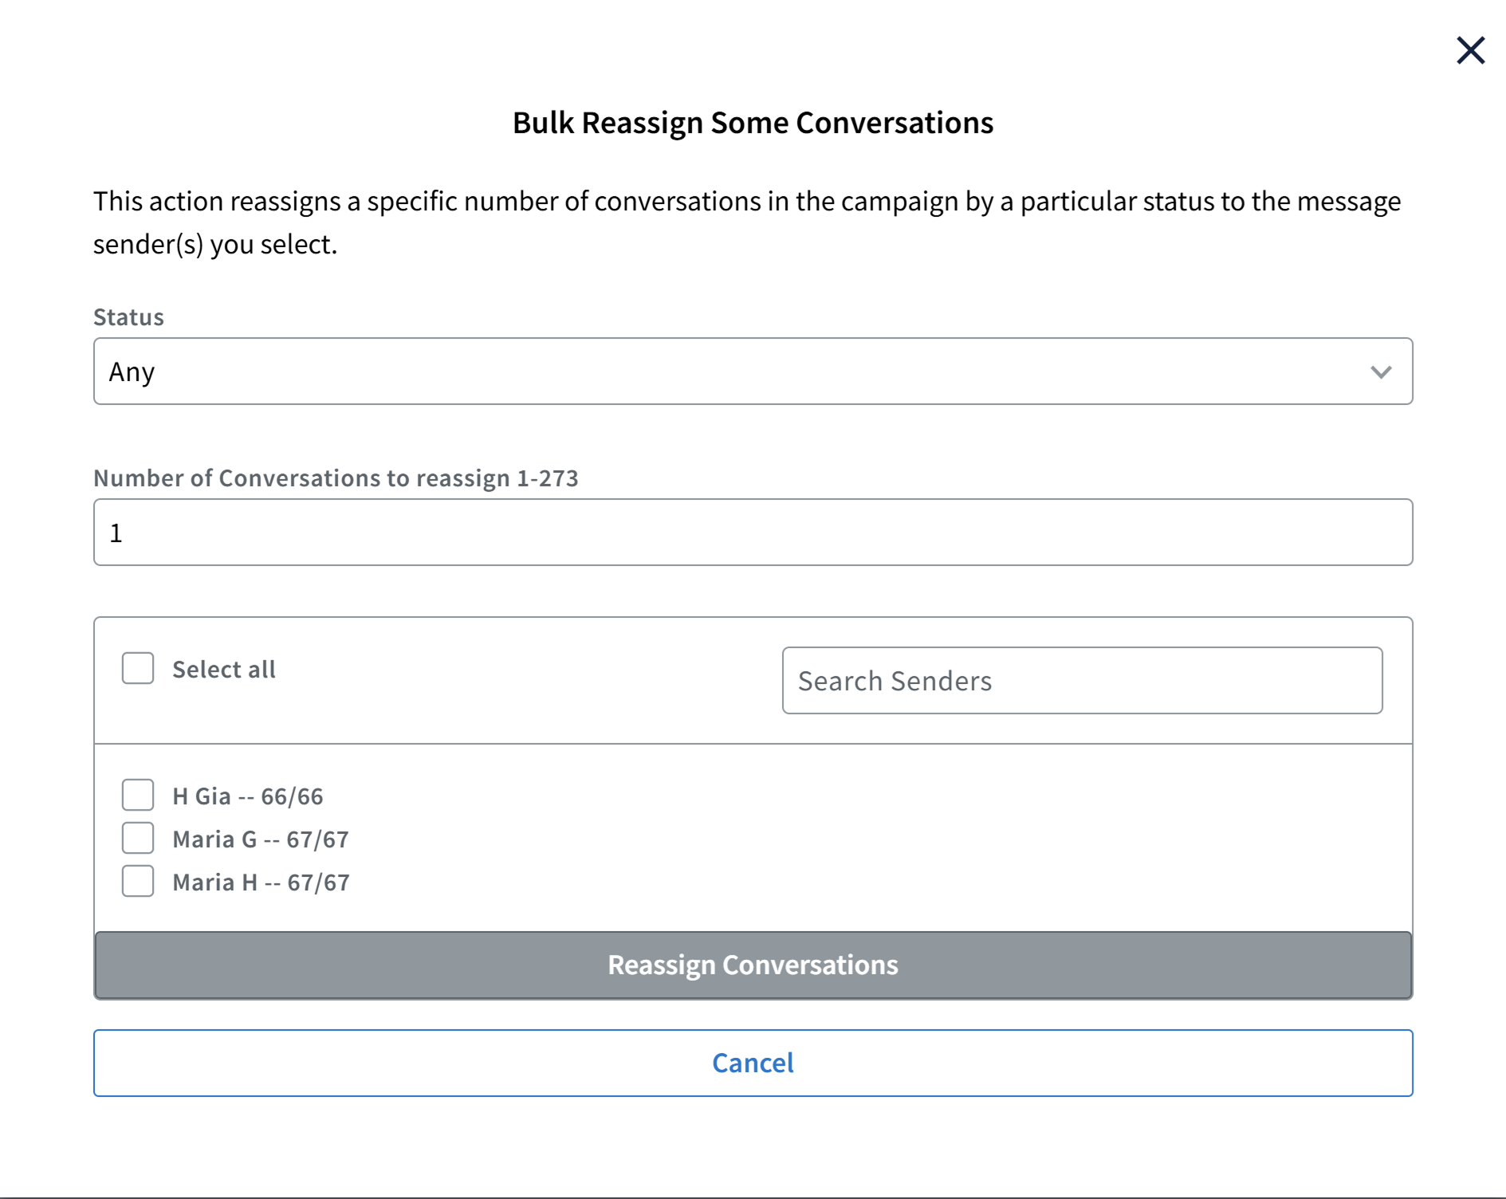Change the status from Any
Screen dimensions: 1506x1199
[753, 371]
